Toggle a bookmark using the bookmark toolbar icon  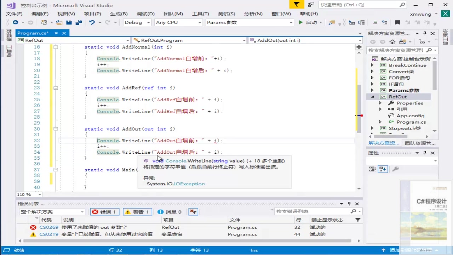[x=397, y=22]
